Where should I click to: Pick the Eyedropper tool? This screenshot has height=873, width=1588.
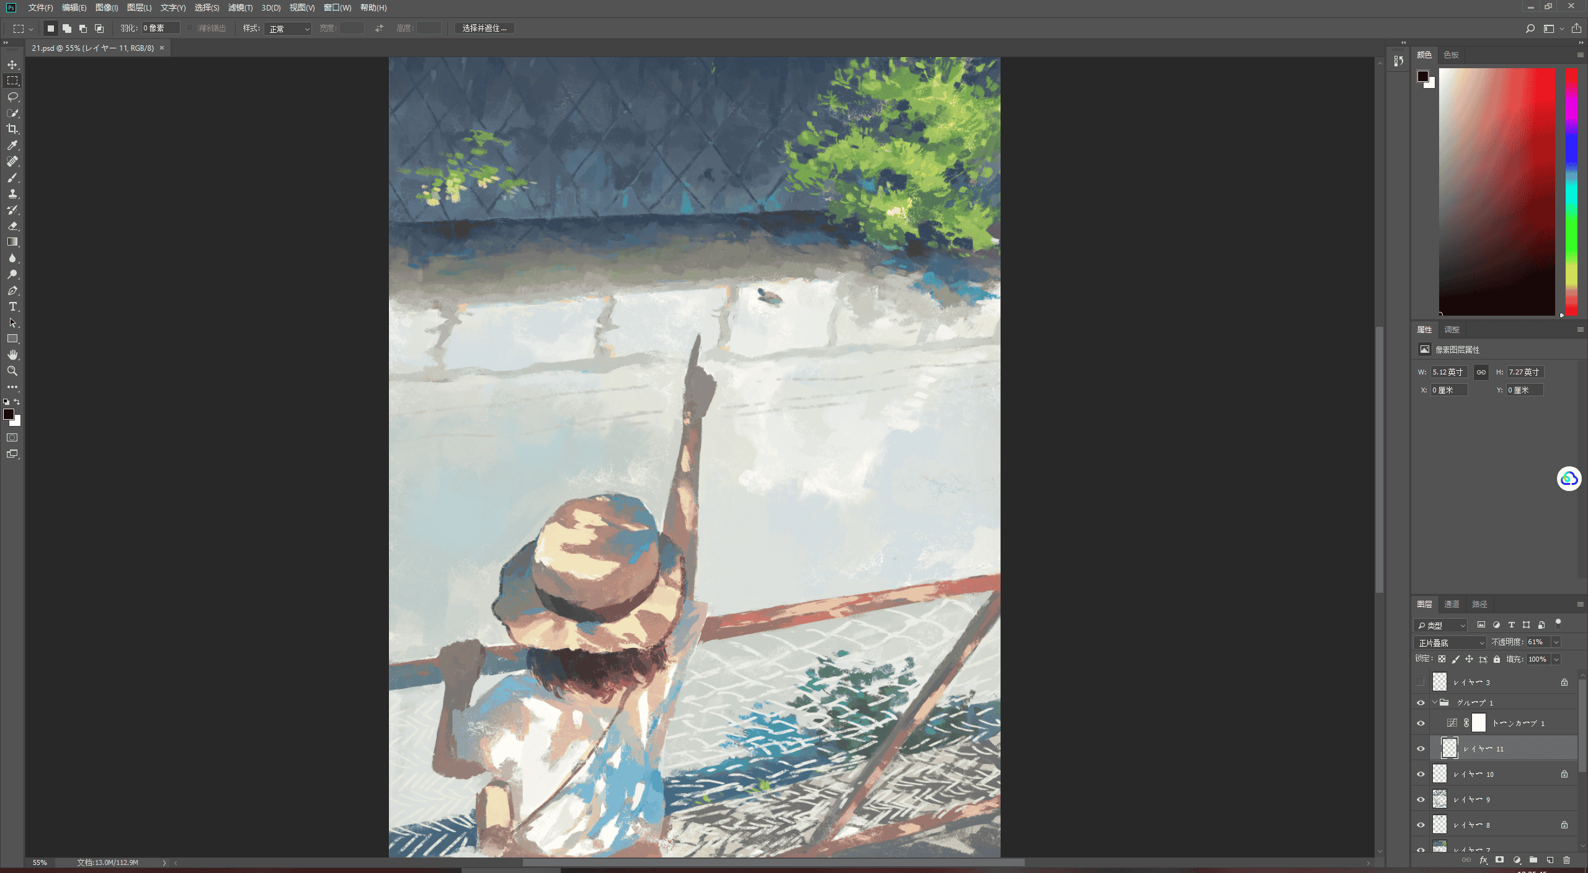click(12, 145)
